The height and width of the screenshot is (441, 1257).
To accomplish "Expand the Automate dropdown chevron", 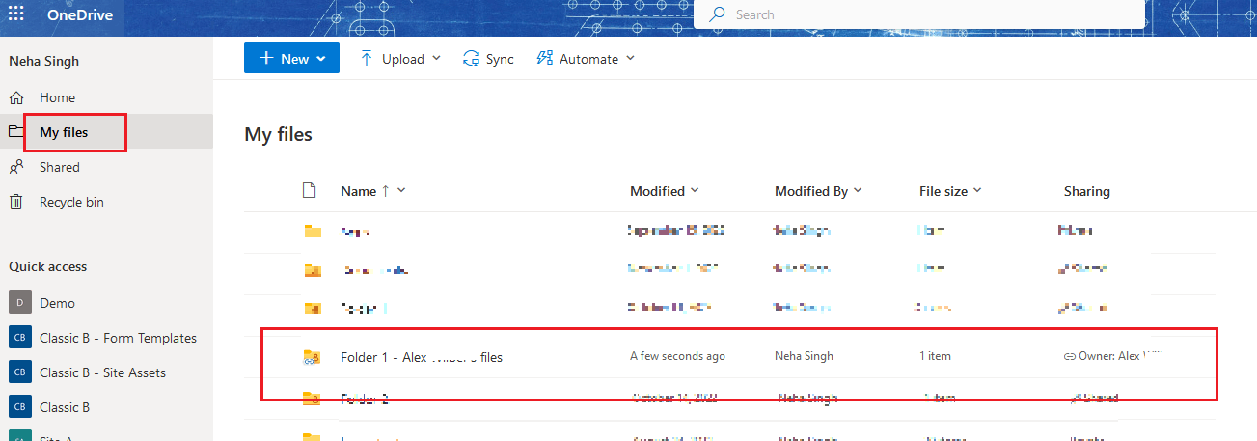I will click(x=630, y=59).
